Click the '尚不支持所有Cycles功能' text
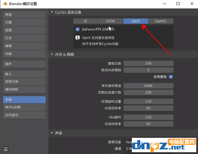The height and width of the screenshot is (154, 198). [100, 44]
